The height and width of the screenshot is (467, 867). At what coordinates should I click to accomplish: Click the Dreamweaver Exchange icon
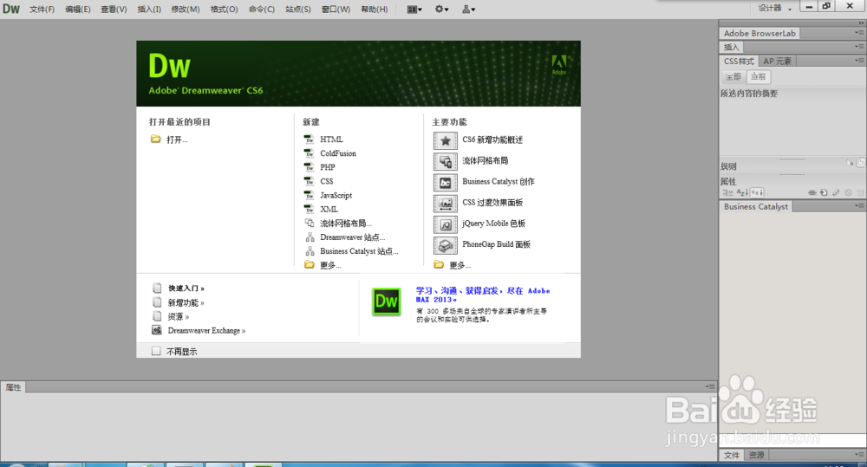click(x=157, y=330)
